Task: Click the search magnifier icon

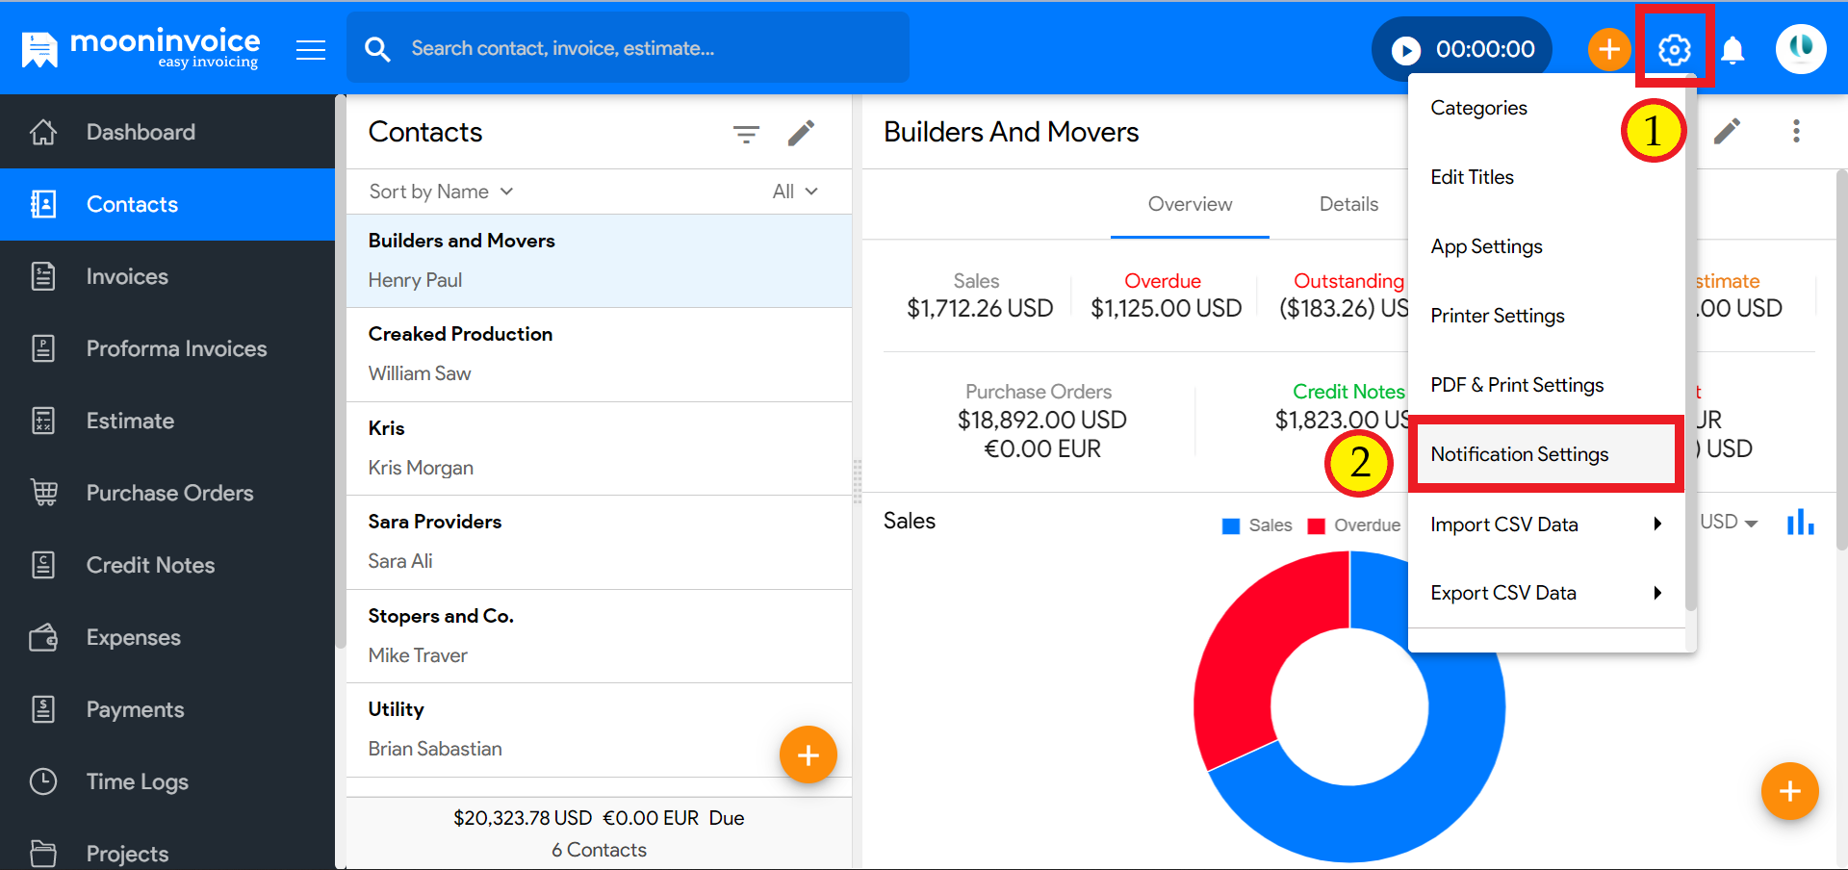Action: pyautogui.click(x=377, y=49)
